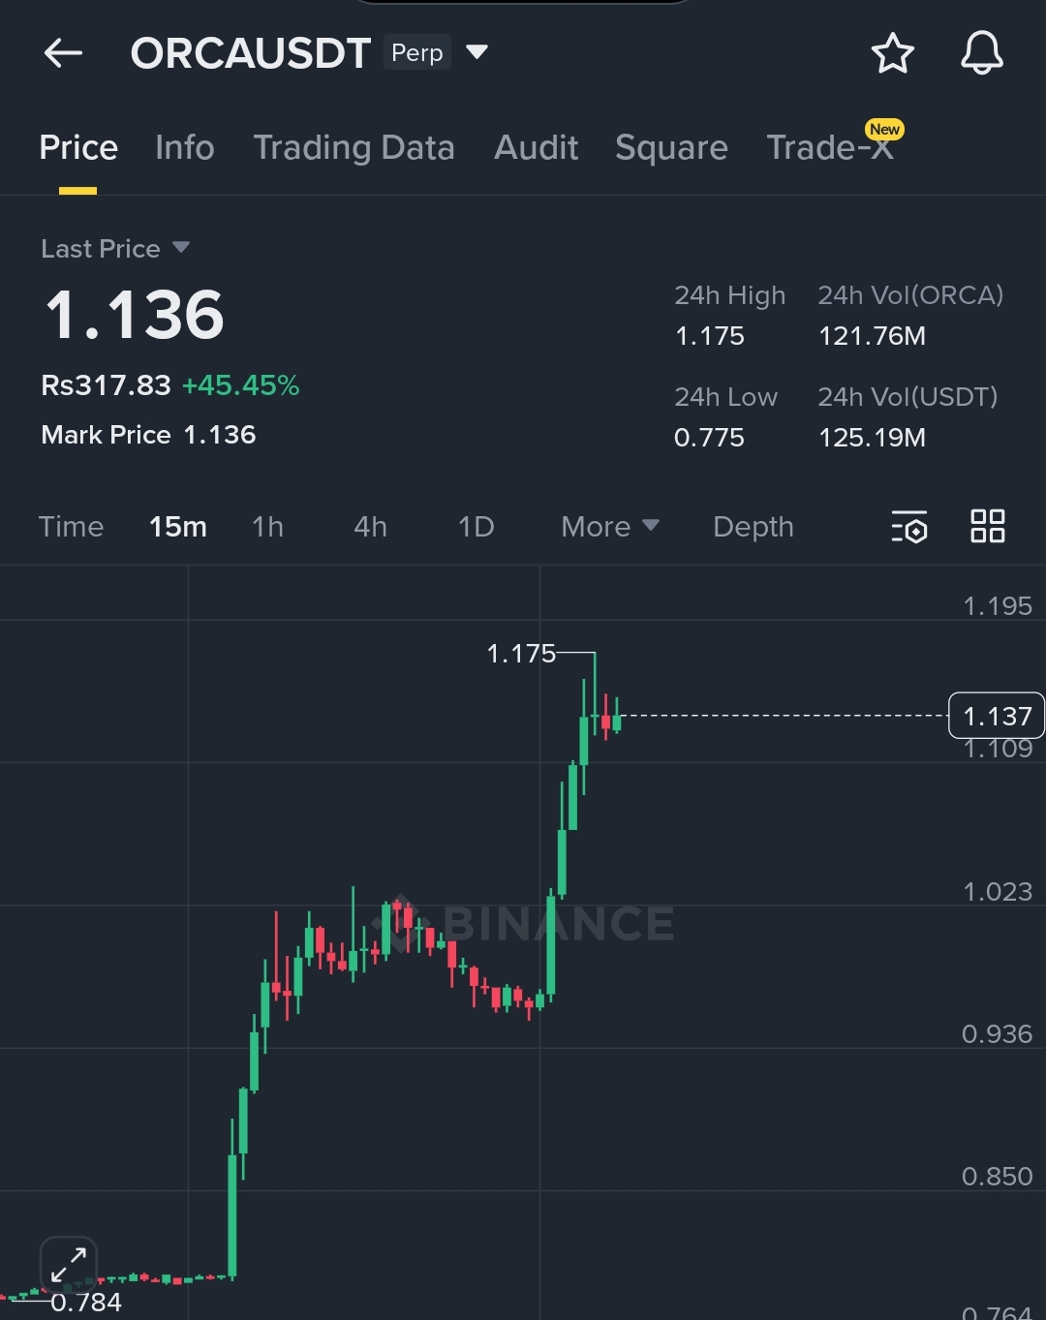Tap the +45.45% change value
Image resolution: width=1046 pixels, height=1320 pixels.
pyautogui.click(x=241, y=385)
